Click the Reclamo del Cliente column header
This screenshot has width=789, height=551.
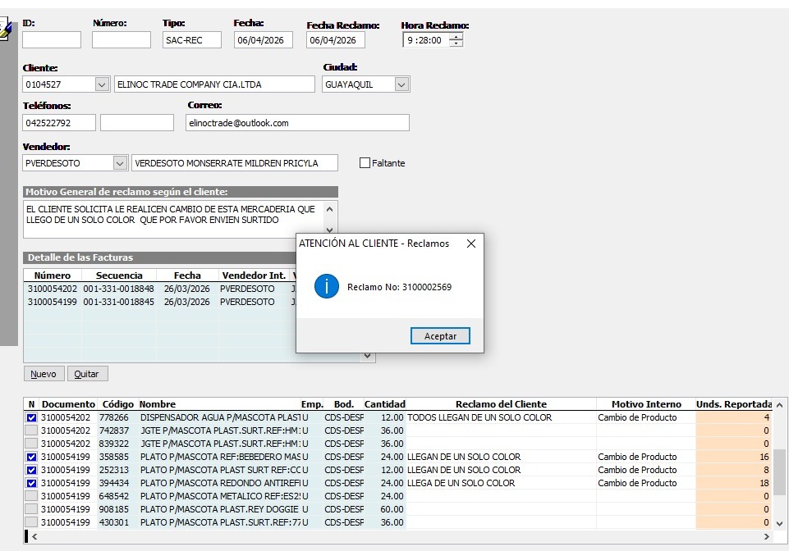pos(501,404)
